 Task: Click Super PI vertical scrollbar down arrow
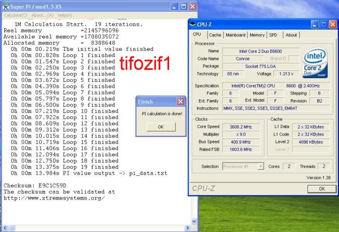[x=194, y=221]
